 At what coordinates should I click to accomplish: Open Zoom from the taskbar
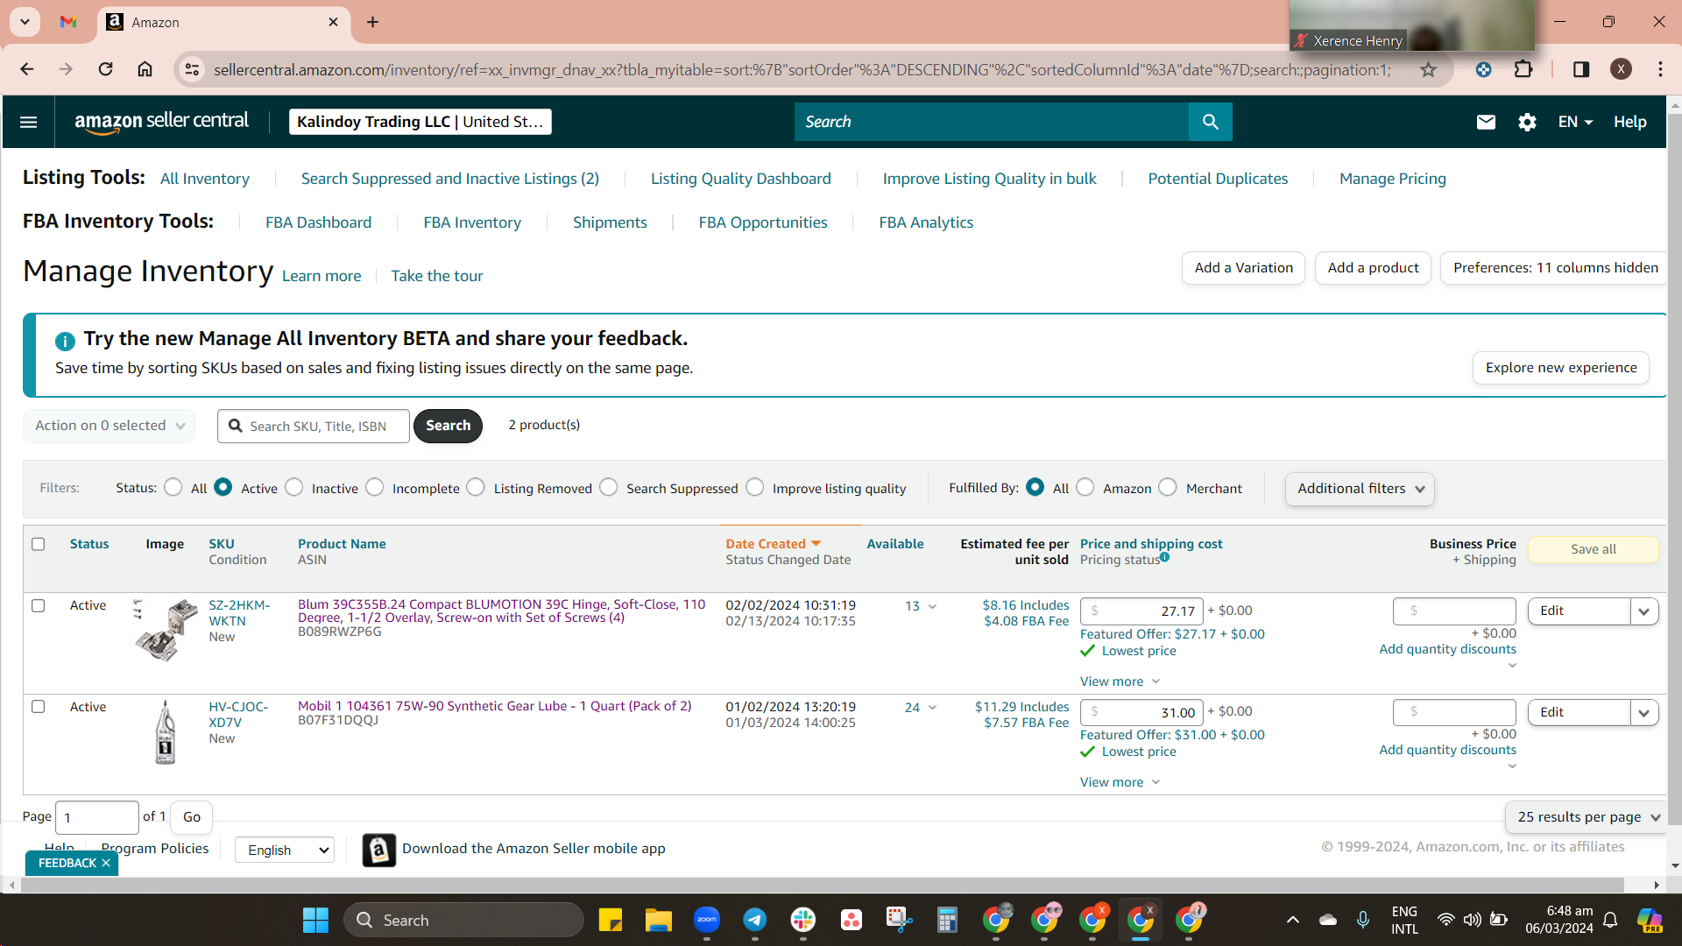click(x=706, y=920)
